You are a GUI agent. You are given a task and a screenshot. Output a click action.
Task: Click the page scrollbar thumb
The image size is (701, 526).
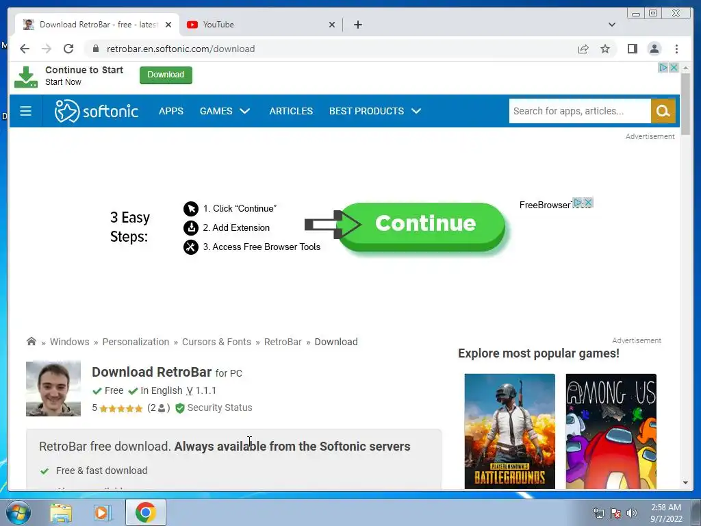(685, 104)
